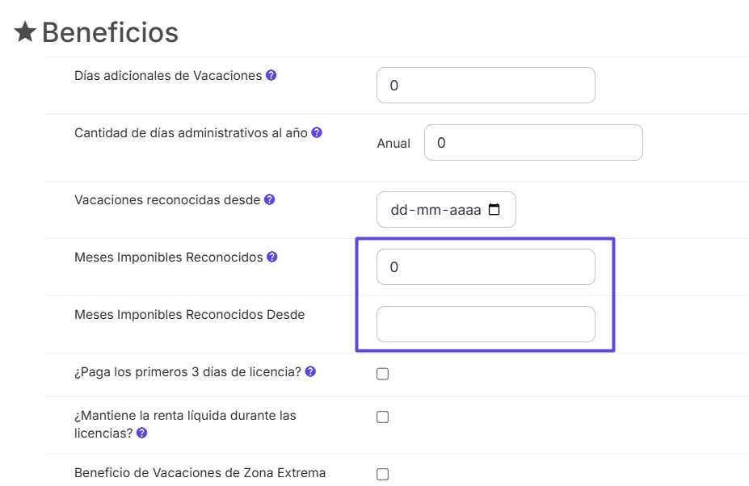This screenshot has height=486, width=749.
Task: Click help icon for Días adicionales de Vacaciones
Action: click(x=271, y=75)
